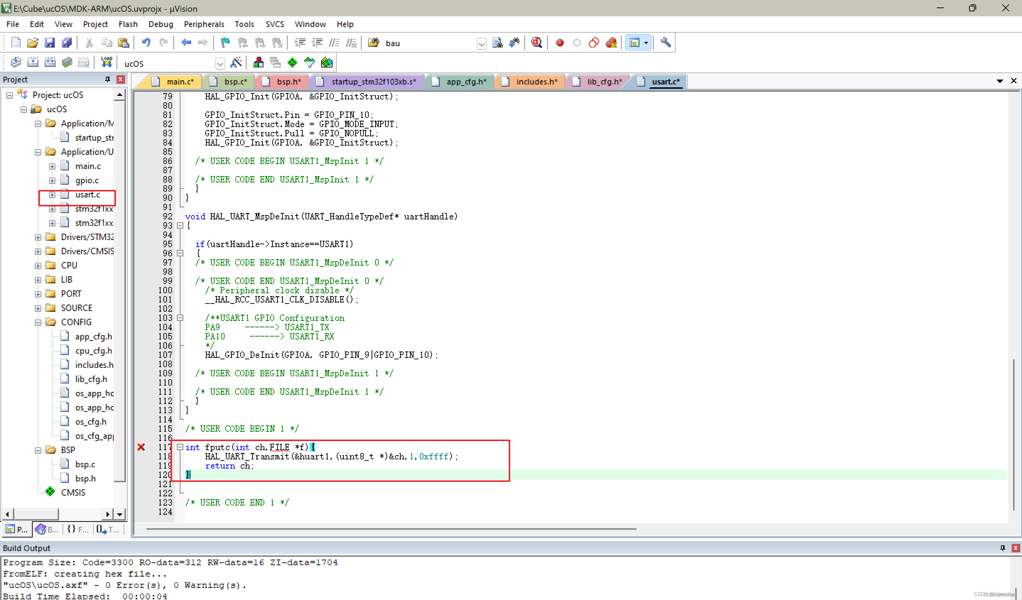Screen dimensions: 1022x600
Task: Click the LOAD Download to flash icon
Action: pos(106,62)
